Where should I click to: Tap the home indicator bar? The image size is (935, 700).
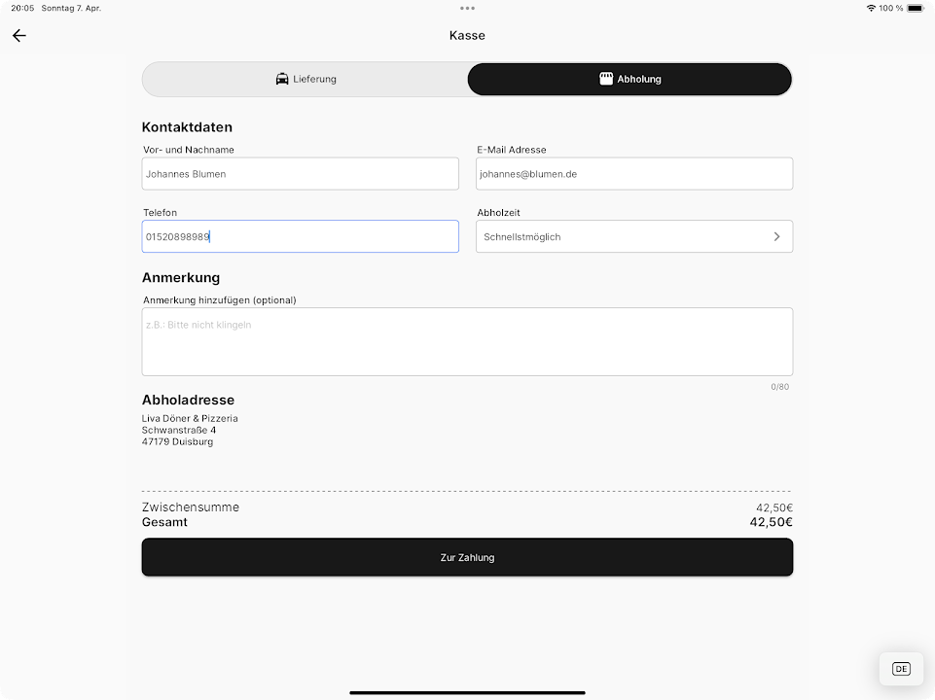tap(467, 693)
